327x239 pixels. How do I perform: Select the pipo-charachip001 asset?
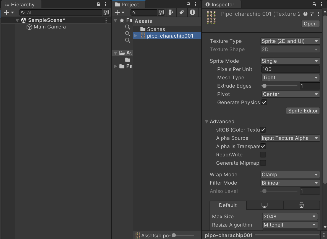click(167, 36)
